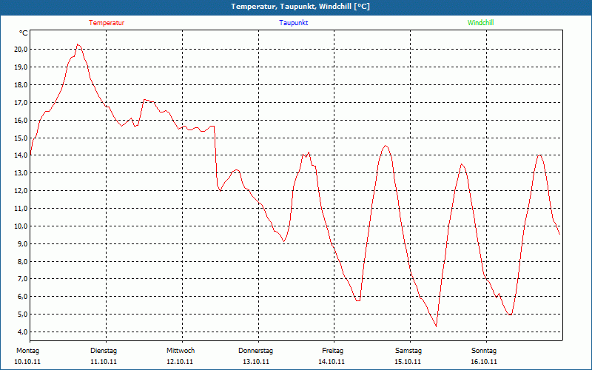Click the date 16.10.11

click(484, 362)
